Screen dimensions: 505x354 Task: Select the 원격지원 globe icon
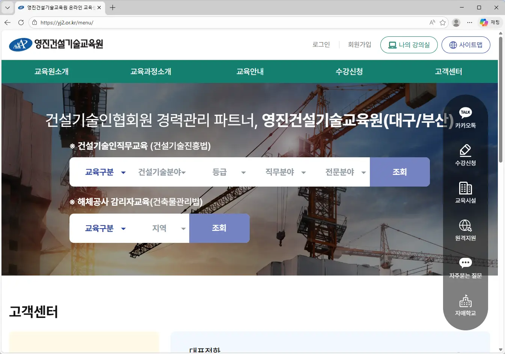tap(465, 230)
